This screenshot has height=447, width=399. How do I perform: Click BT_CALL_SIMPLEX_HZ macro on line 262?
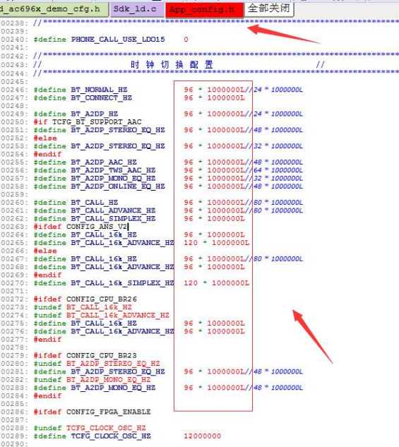113,219
